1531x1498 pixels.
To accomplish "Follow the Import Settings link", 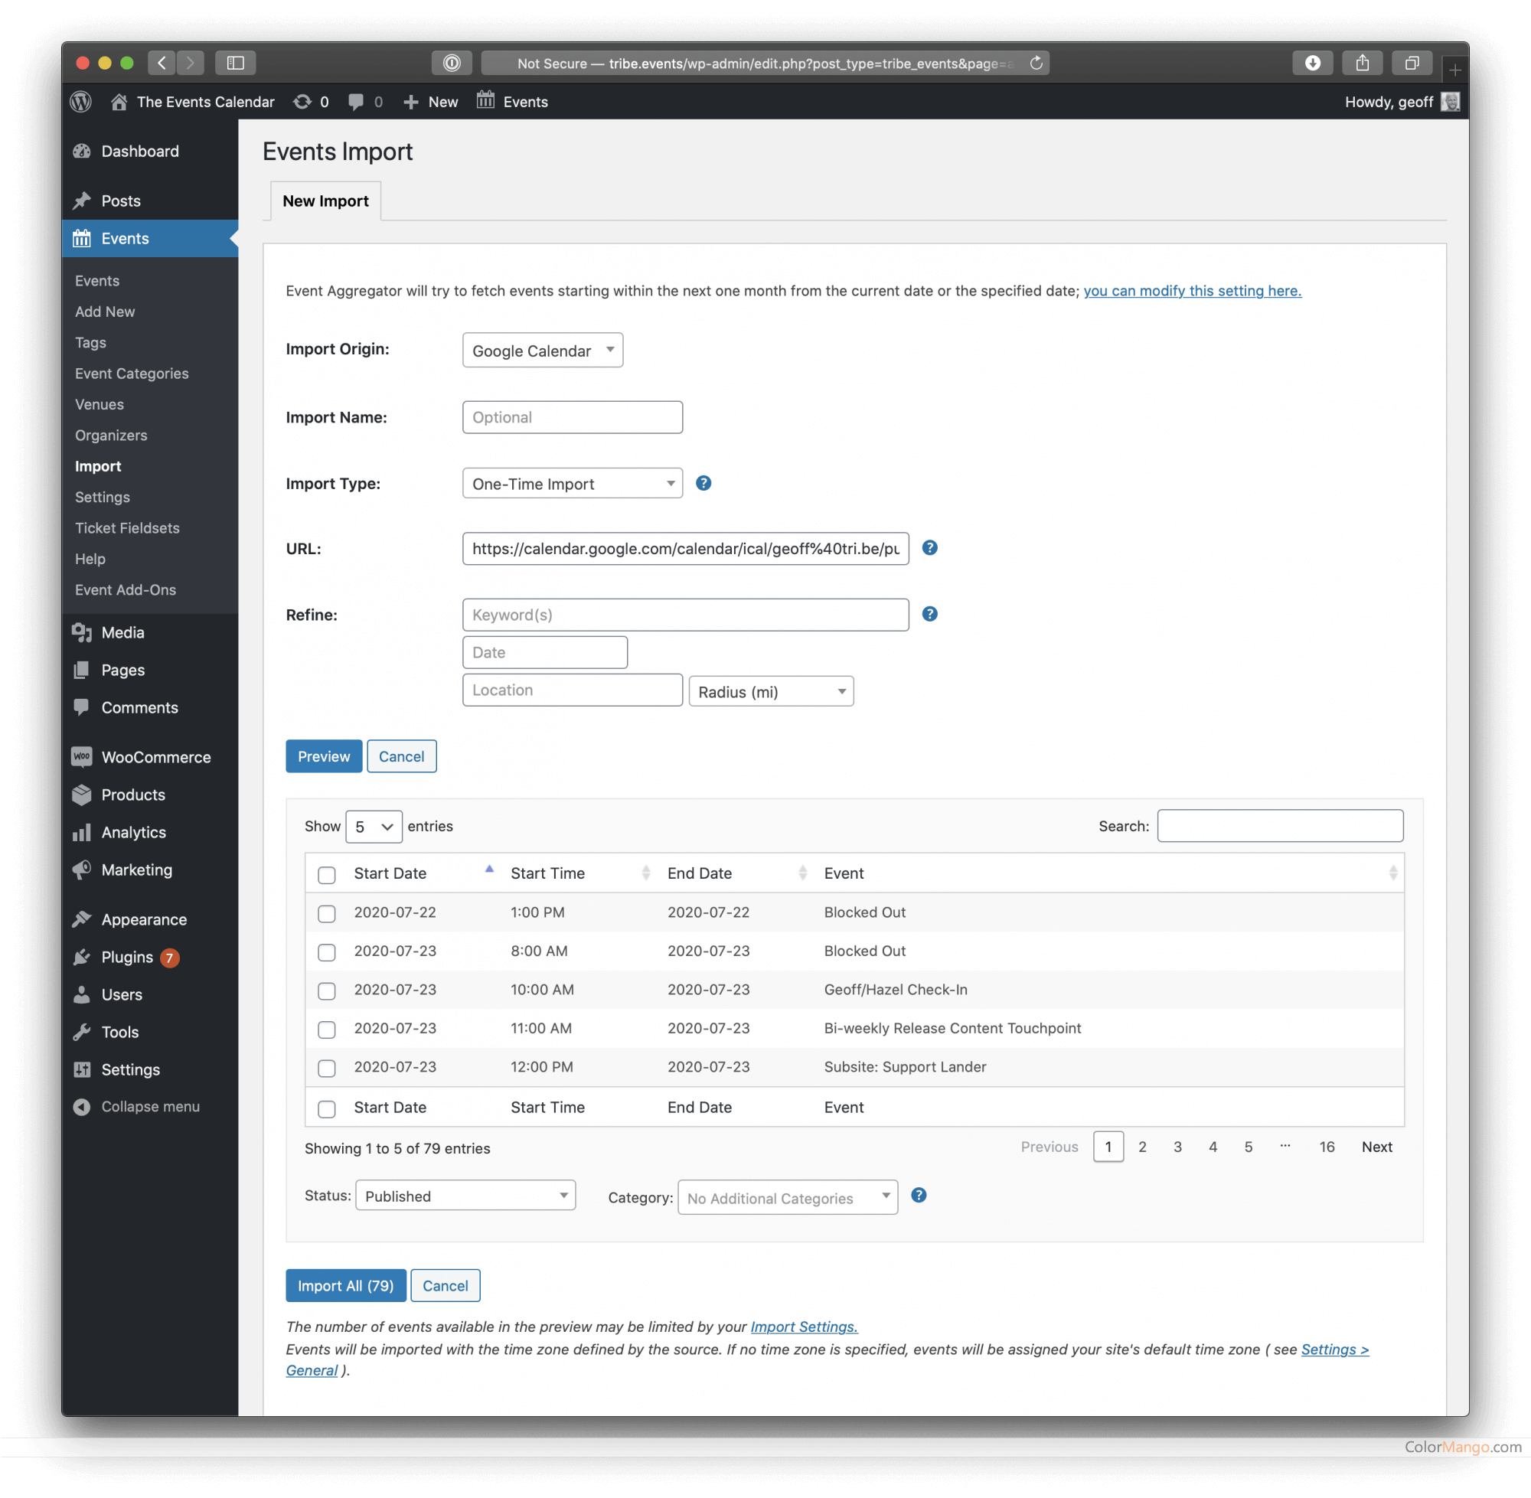I will [x=803, y=1327].
